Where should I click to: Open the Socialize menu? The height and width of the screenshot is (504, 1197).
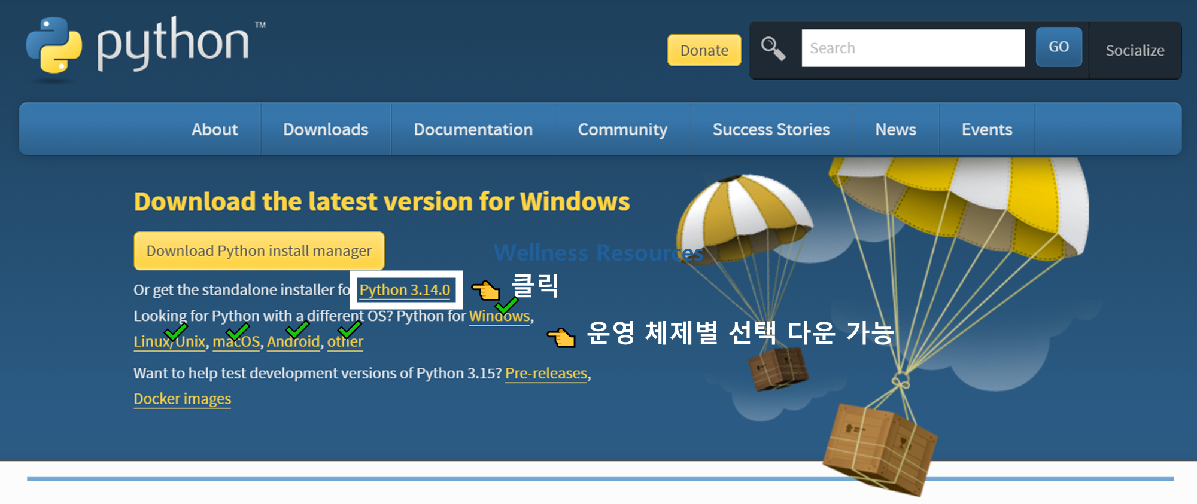(1135, 50)
